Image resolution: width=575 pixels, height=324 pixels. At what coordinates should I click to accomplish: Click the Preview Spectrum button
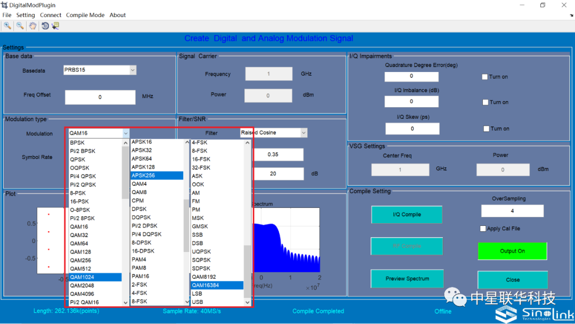[407, 279]
